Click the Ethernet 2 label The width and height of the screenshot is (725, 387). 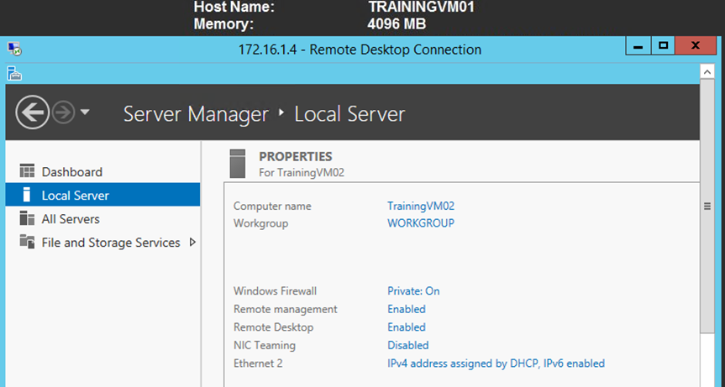tap(258, 363)
